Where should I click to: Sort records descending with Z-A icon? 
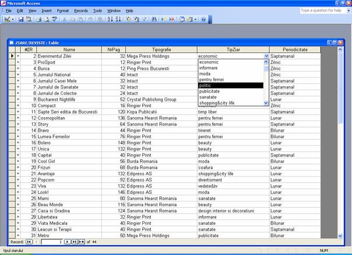[118, 19]
